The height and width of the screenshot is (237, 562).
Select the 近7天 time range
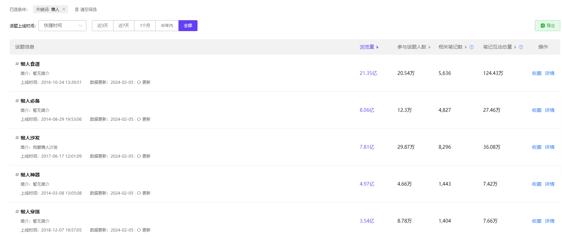point(124,26)
